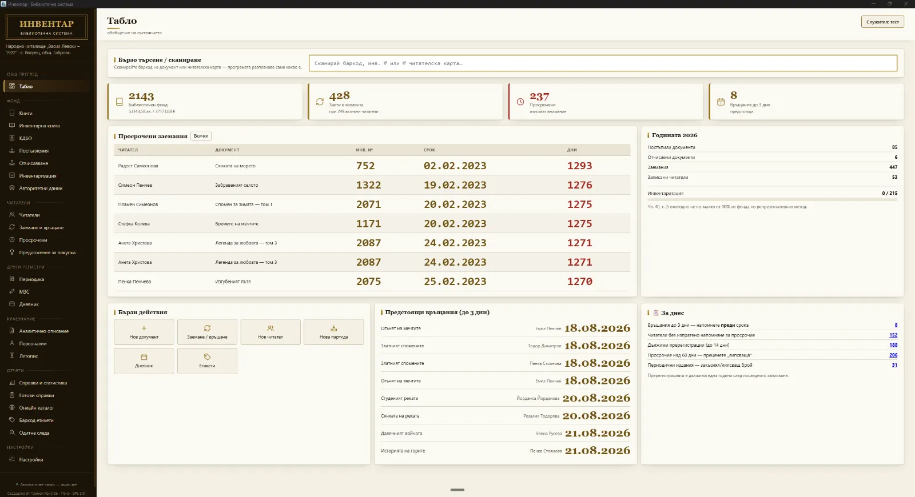Open Отчисляване via its sidebar icon

click(12, 163)
